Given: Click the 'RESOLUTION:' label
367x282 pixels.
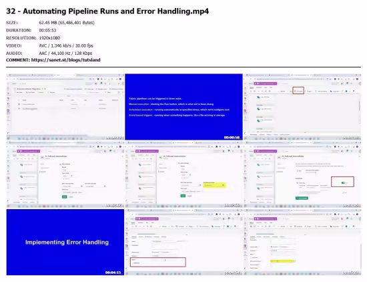Looking at the screenshot, I should 21,37.
